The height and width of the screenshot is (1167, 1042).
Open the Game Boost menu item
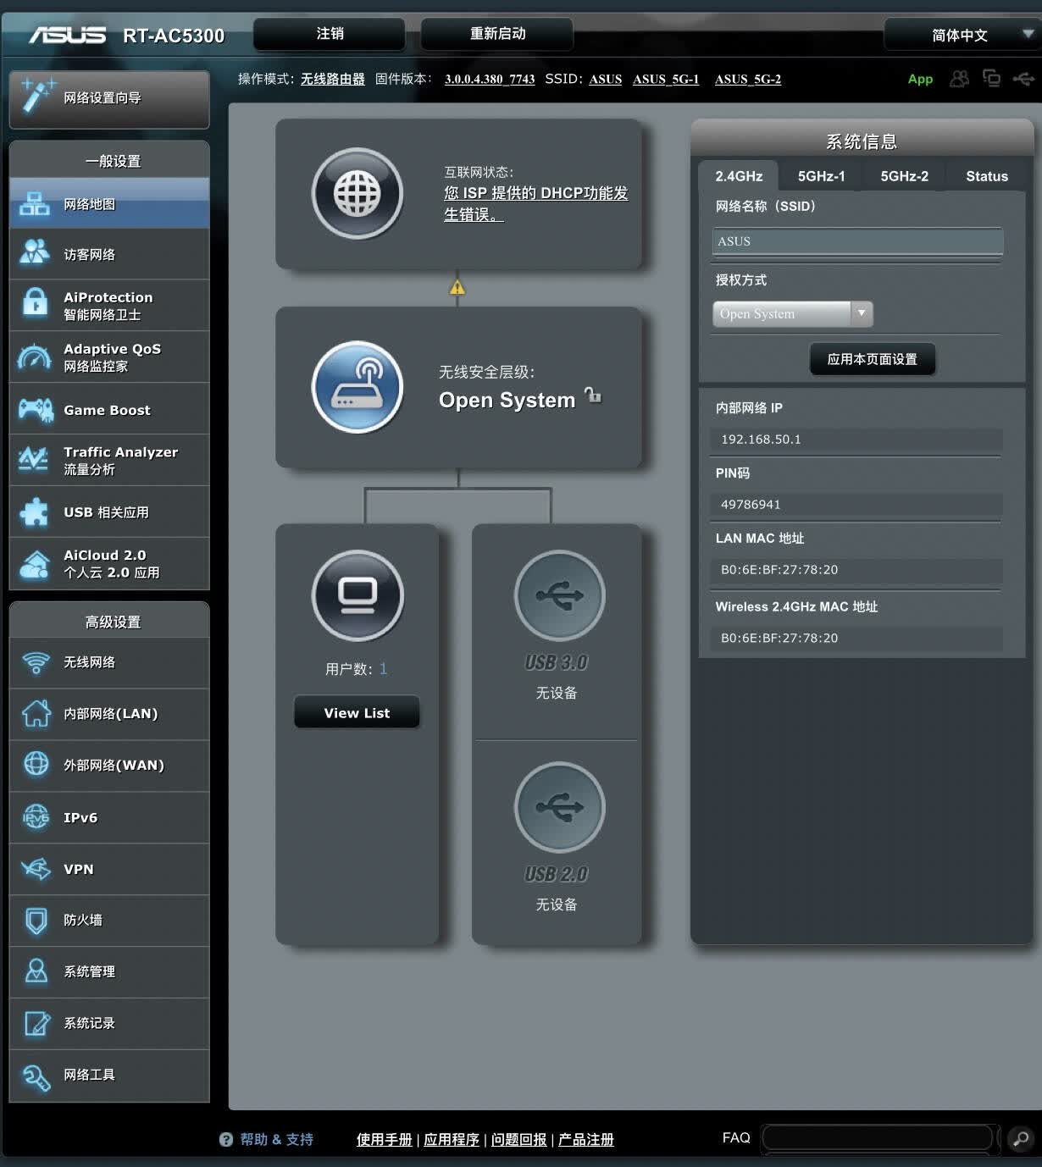tap(109, 409)
